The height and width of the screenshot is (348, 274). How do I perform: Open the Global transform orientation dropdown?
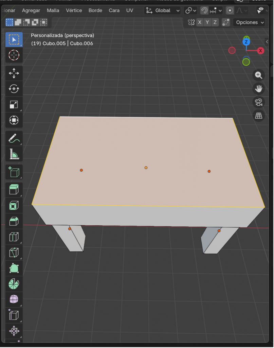pyautogui.click(x=163, y=11)
